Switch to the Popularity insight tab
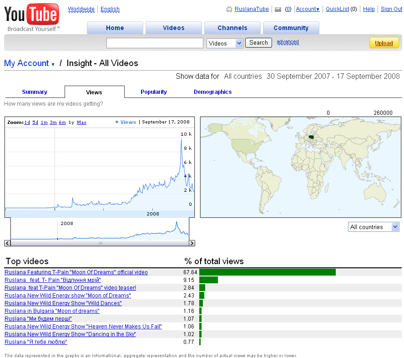This screenshot has width=404, height=358. [x=154, y=92]
